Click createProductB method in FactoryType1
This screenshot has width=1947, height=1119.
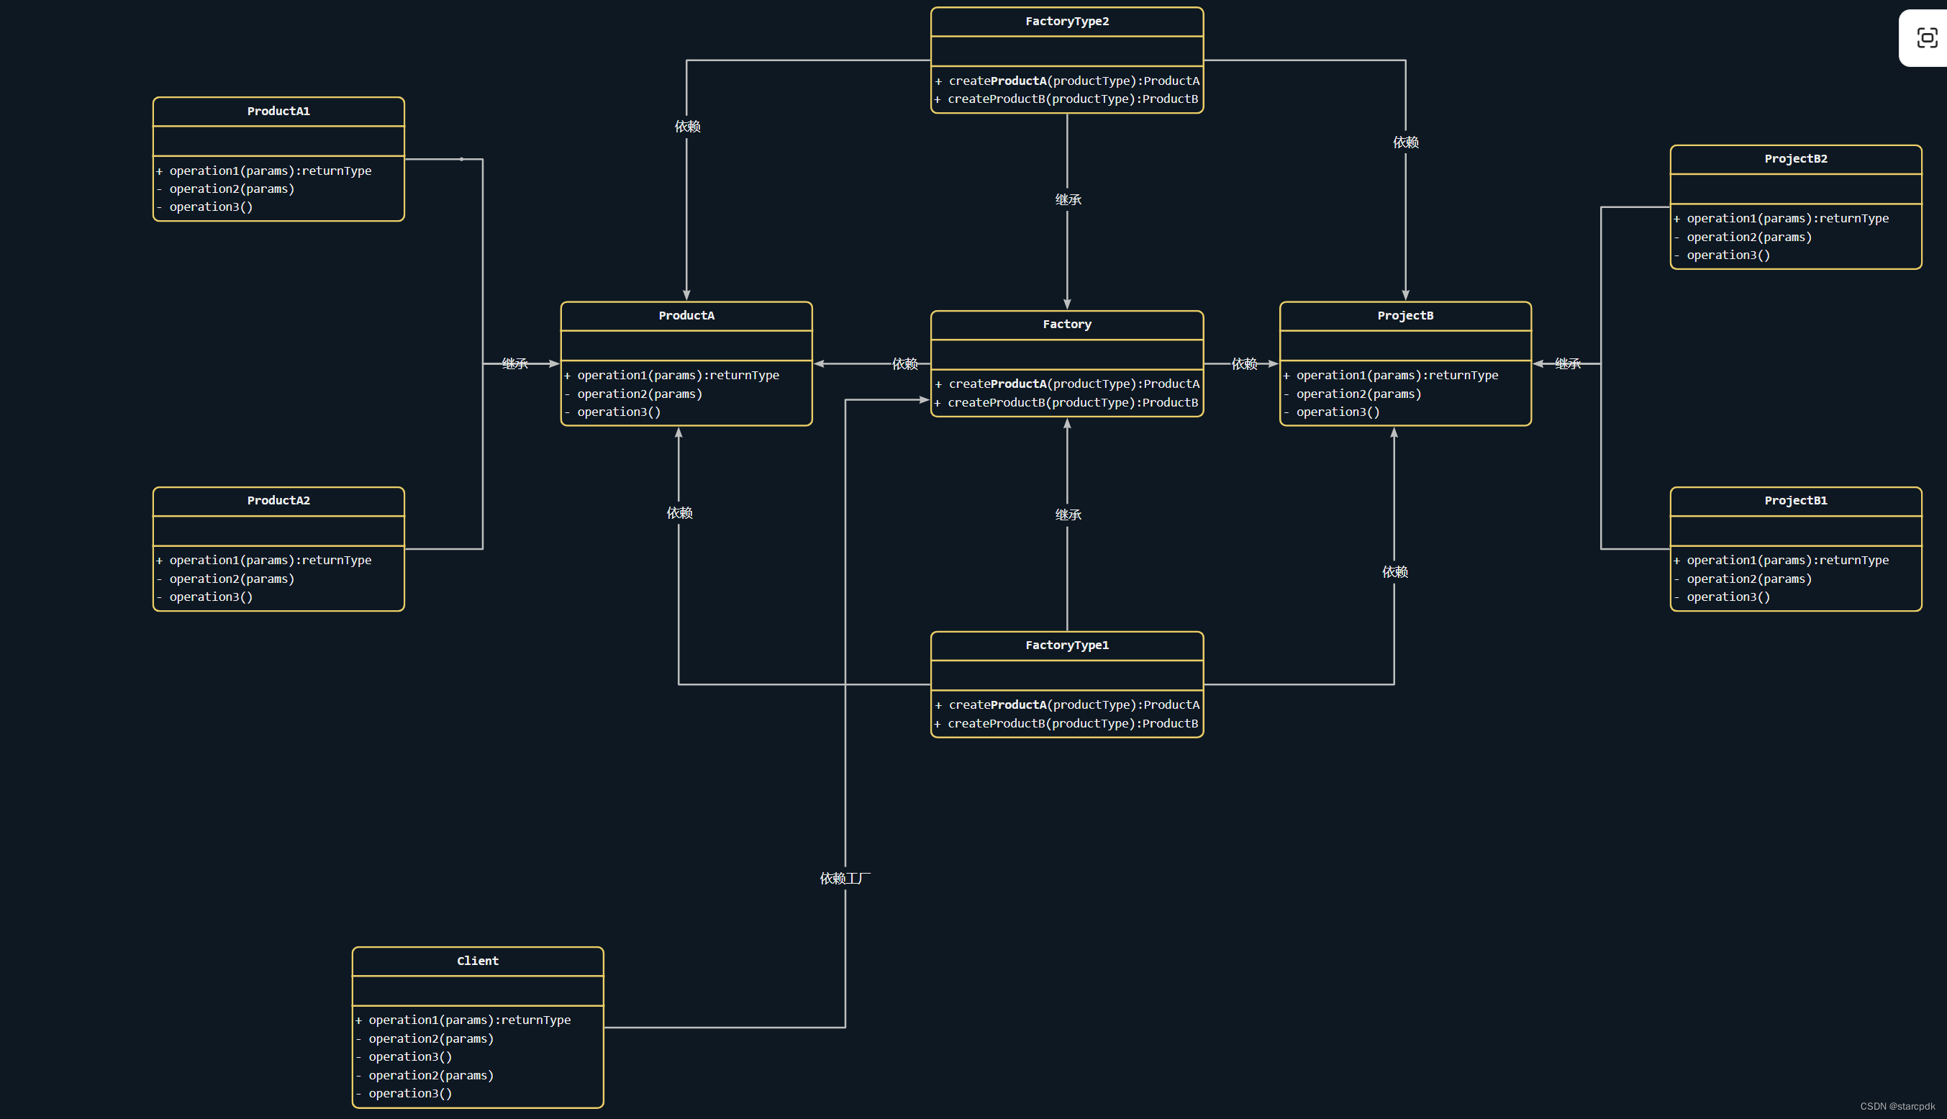click(x=1066, y=724)
